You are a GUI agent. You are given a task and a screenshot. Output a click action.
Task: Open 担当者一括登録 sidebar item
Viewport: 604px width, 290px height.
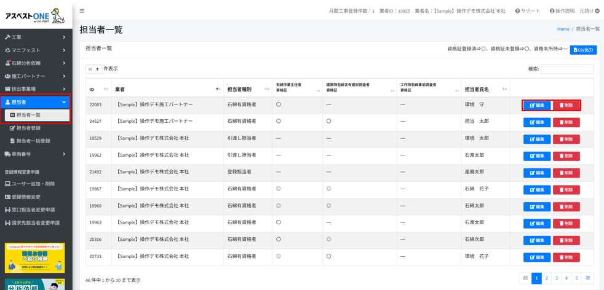pyautogui.click(x=33, y=141)
